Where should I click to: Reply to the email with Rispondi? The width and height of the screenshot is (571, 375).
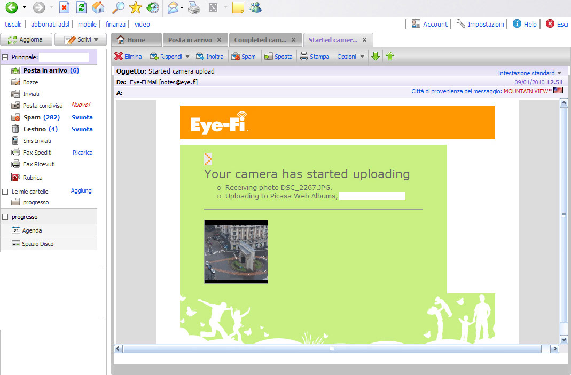coord(166,57)
